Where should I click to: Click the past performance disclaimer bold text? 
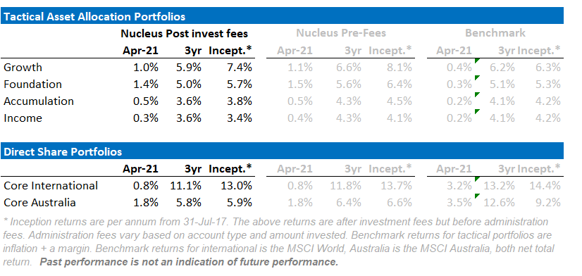pos(189,263)
